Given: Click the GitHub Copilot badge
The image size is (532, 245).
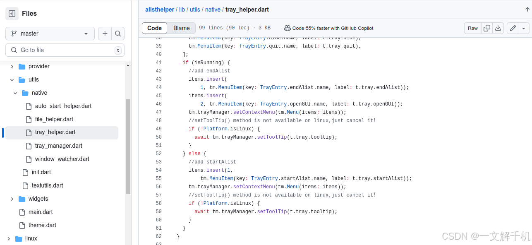Looking at the screenshot, I should pos(328,28).
